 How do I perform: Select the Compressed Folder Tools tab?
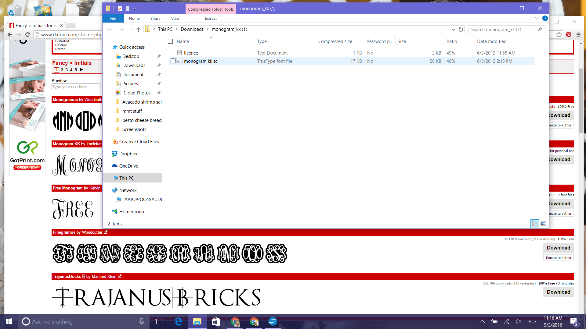[x=211, y=9]
